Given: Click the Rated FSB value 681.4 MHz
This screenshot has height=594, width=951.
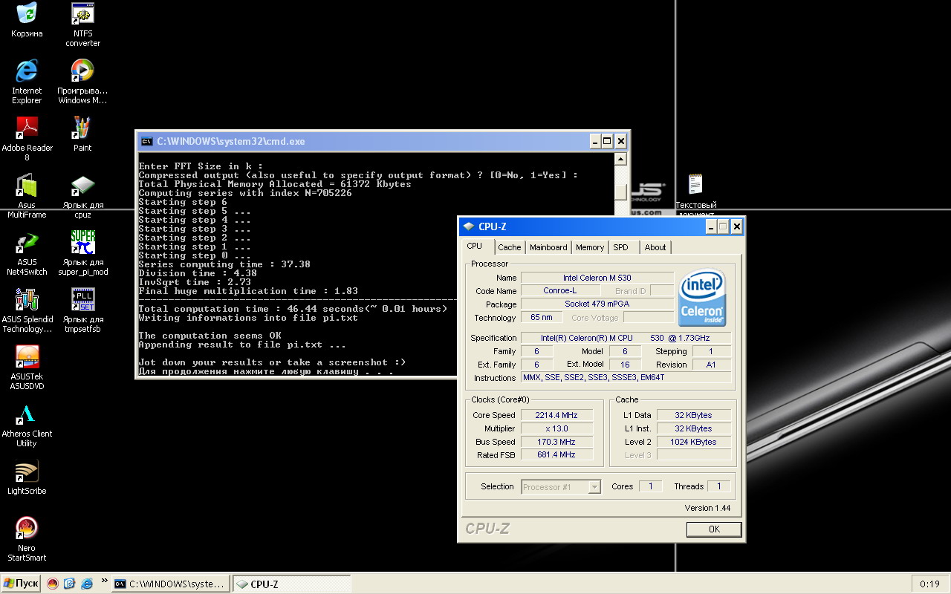Looking at the screenshot, I should pyautogui.click(x=556, y=454).
